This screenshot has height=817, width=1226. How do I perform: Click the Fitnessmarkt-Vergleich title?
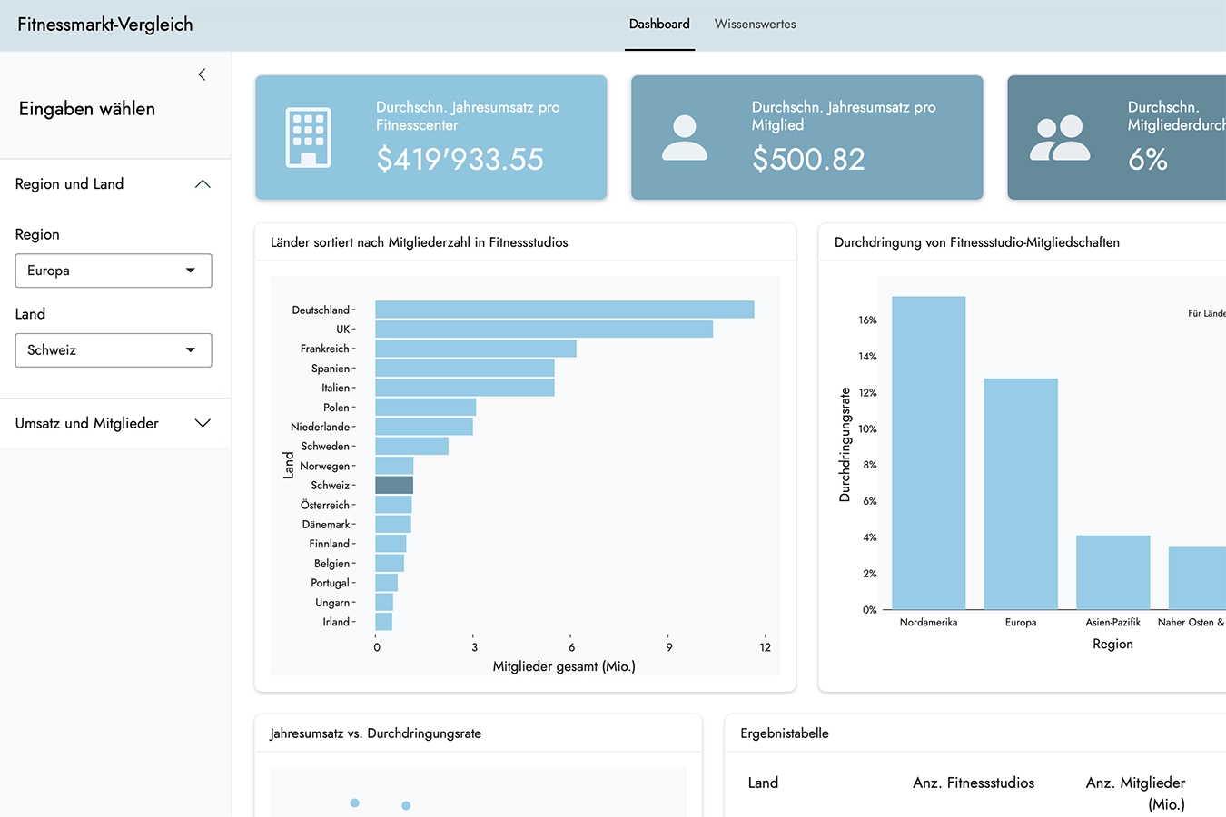pos(105,25)
